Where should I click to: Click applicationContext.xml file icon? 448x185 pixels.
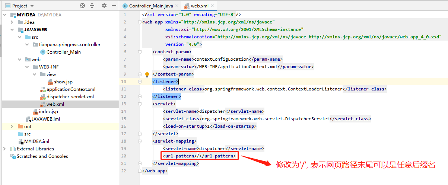[42, 89]
